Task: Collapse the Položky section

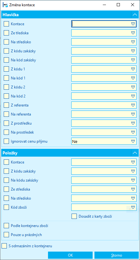Action: pos(135,153)
